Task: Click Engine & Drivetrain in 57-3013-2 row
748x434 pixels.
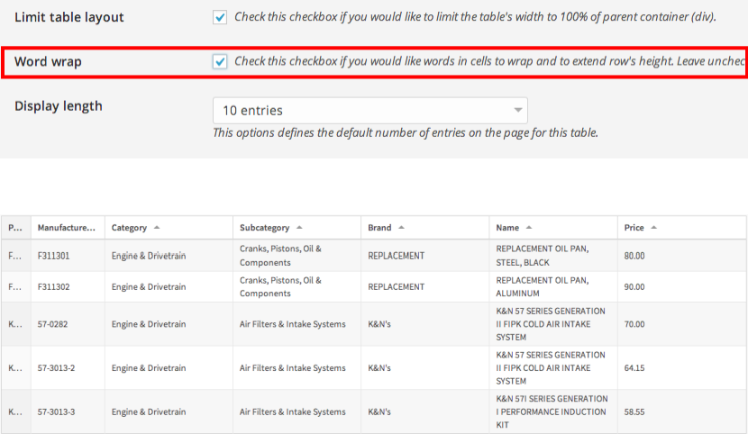Action: point(149,367)
